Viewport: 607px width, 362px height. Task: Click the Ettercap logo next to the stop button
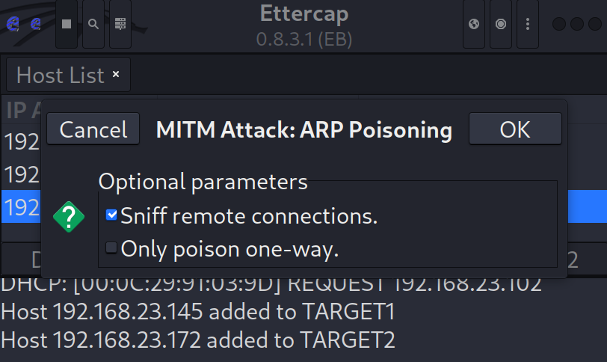pos(36,24)
